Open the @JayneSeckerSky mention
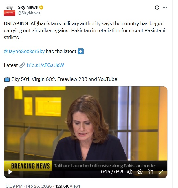 click(24, 51)
